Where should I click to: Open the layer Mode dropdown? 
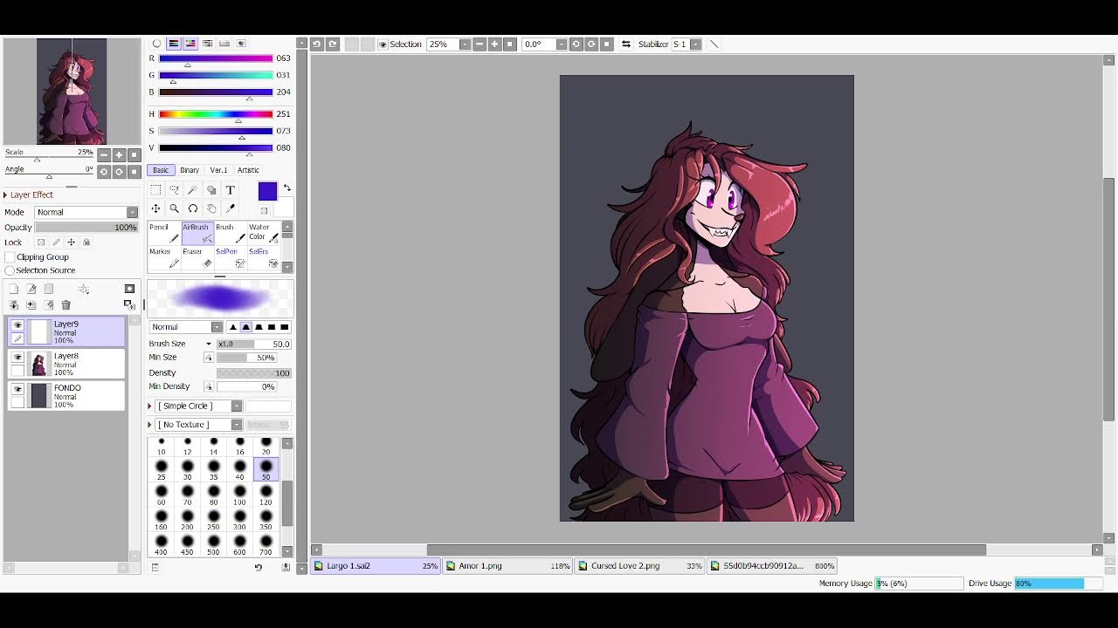coord(86,212)
